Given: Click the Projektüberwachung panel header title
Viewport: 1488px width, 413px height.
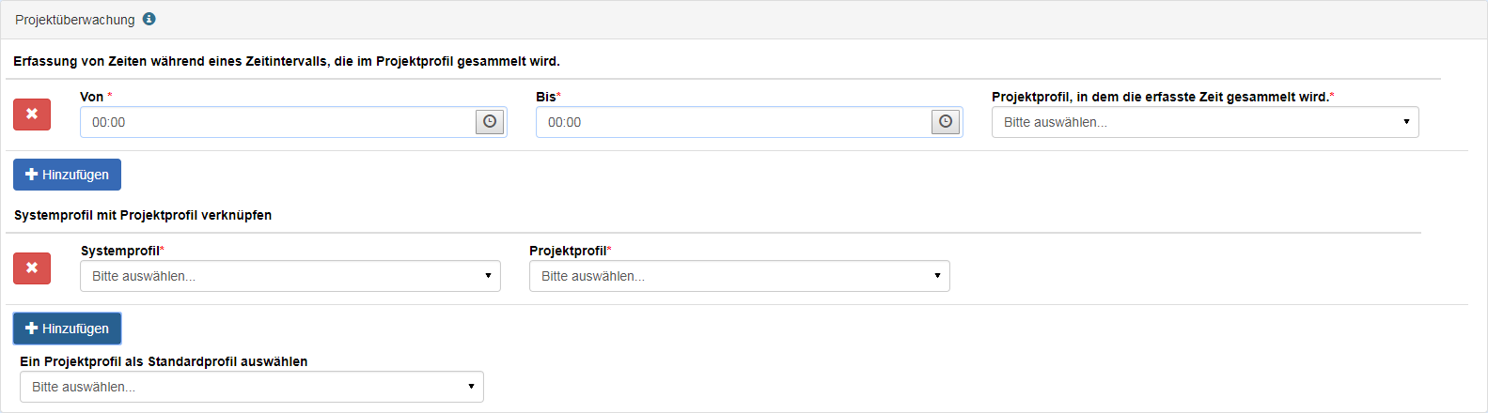Looking at the screenshot, I should [75, 20].
